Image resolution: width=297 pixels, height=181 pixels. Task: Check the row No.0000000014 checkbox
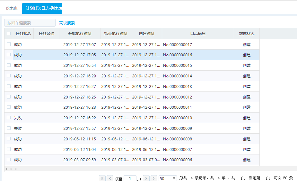pos(9,76)
